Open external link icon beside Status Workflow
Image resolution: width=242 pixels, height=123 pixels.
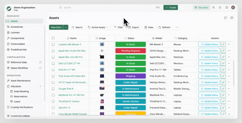(x=40, y=68)
